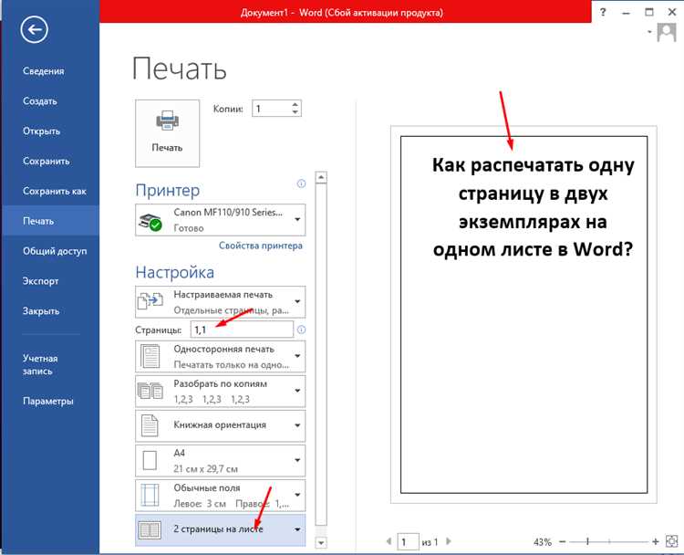Open Общий доступ in the sidebar

click(x=55, y=252)
